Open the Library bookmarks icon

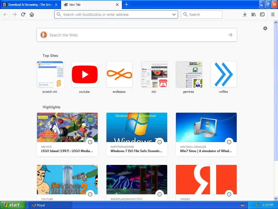254,14
